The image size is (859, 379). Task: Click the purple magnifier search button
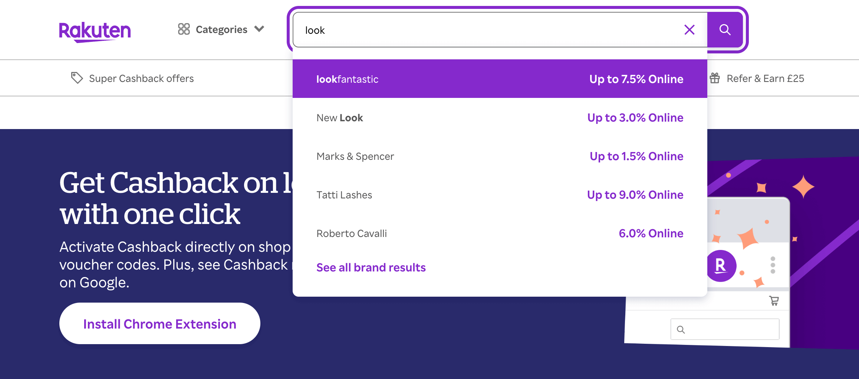click(x=725, y=30)
